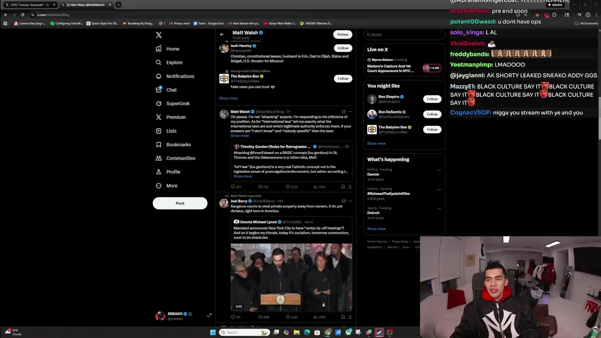Open Fame - Google Docs bookmark
Image resolution: width=601 pixels, height=338 pixels.
pos(208,23)
